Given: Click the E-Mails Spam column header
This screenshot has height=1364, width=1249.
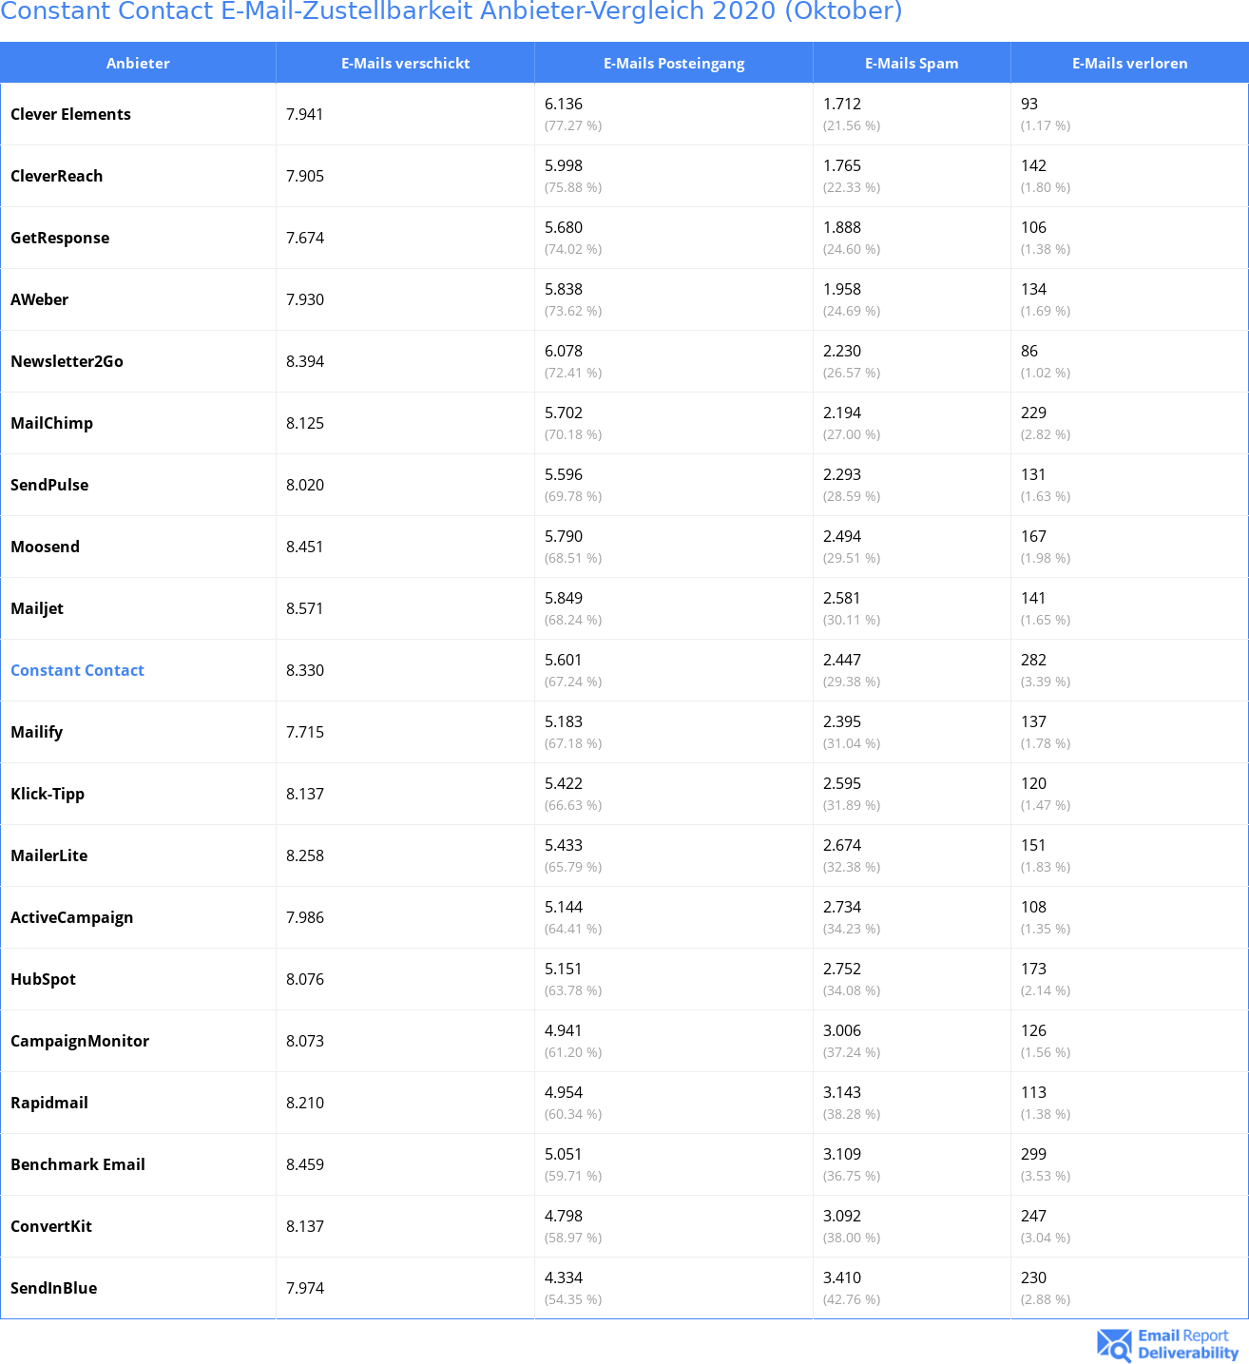Looking at the screenshot, I should coord(912,63).
